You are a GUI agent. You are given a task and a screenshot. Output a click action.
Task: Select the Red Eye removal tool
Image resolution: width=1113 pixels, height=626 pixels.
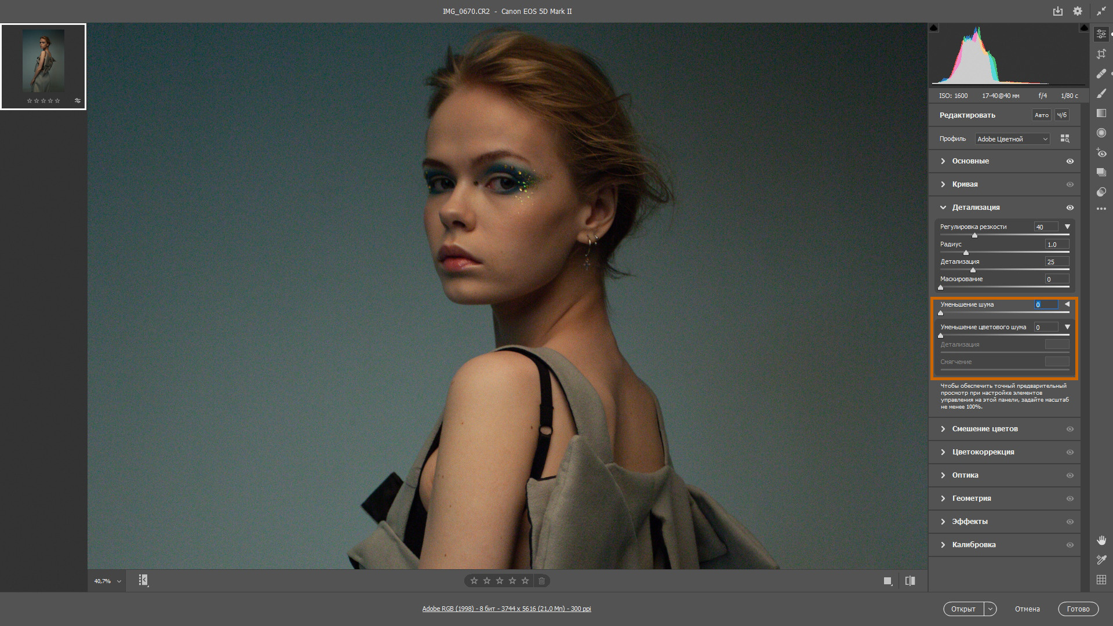click(1101, 153)
